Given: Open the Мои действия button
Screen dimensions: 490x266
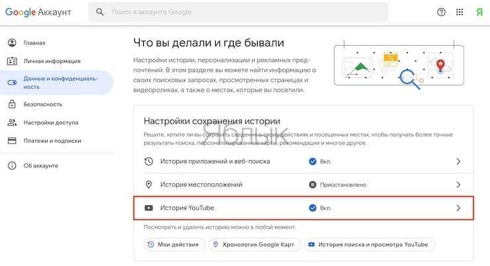Looking at the screenshot, I should pyautogui.click(x=174, y=244).
